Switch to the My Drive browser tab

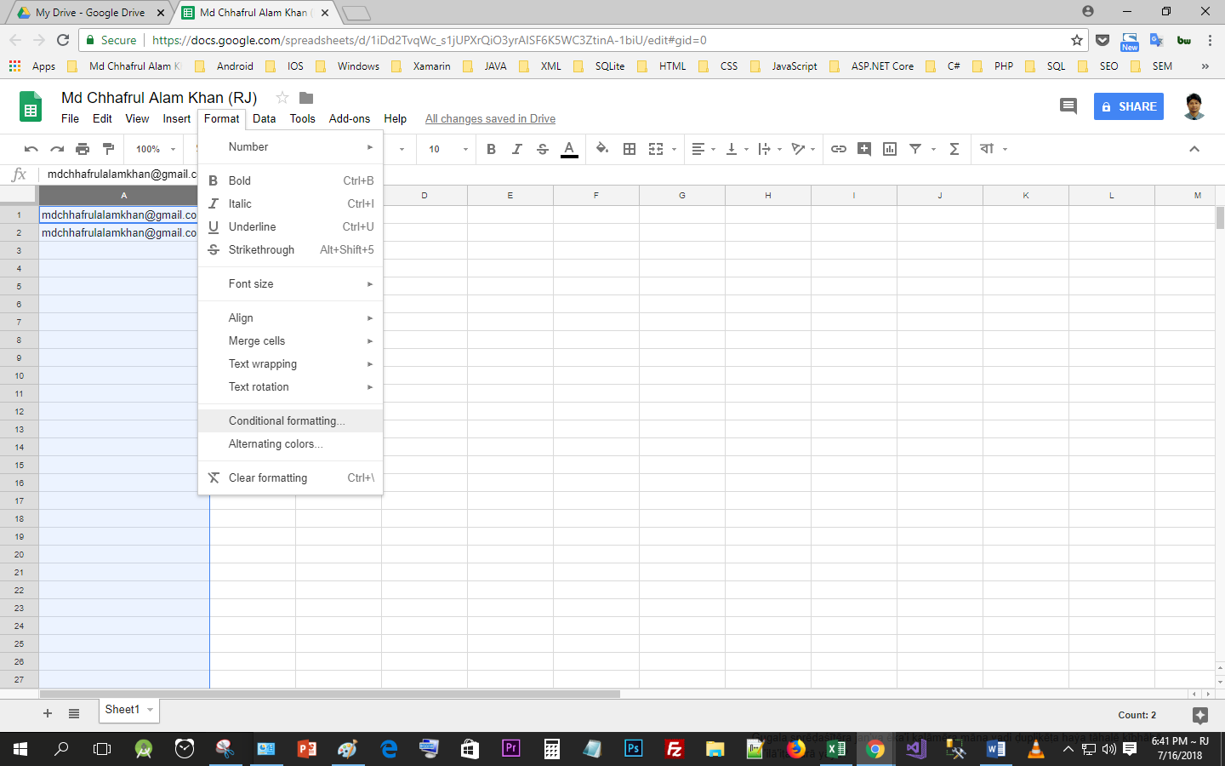coord(90,13)
